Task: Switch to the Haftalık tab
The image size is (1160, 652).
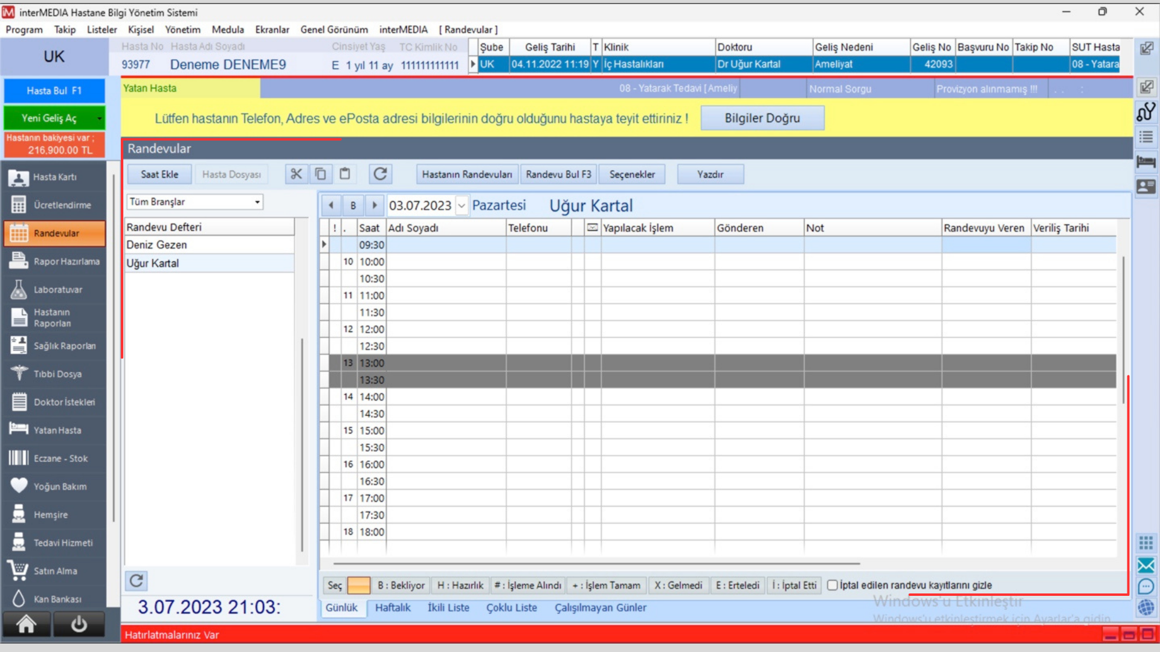Action: [393, 607]
